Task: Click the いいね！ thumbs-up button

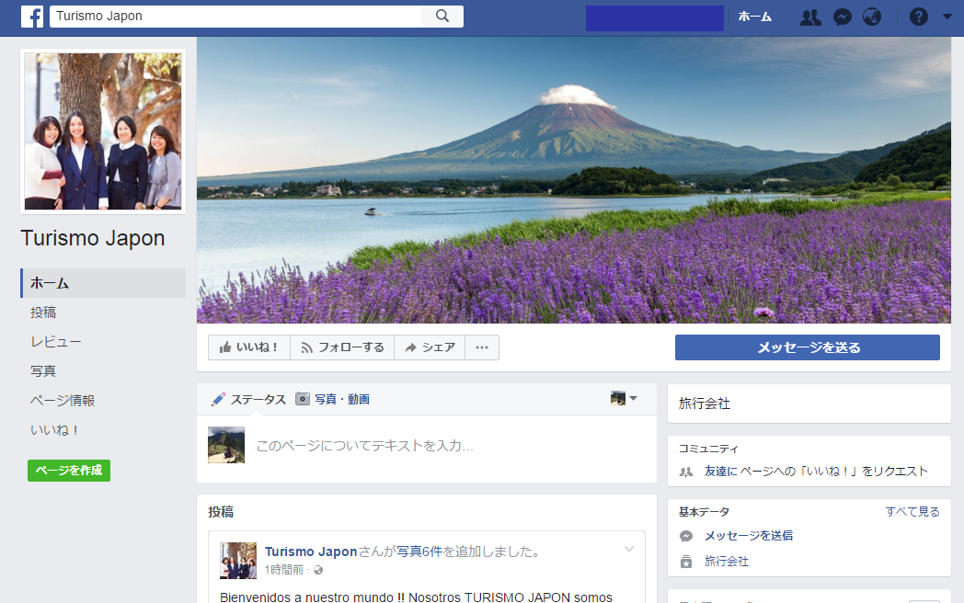Action: [249, 347]
